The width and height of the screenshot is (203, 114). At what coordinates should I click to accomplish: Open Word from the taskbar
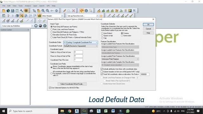tap(113, 111)
